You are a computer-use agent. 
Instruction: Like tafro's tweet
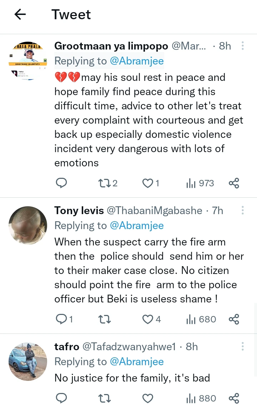147,398
